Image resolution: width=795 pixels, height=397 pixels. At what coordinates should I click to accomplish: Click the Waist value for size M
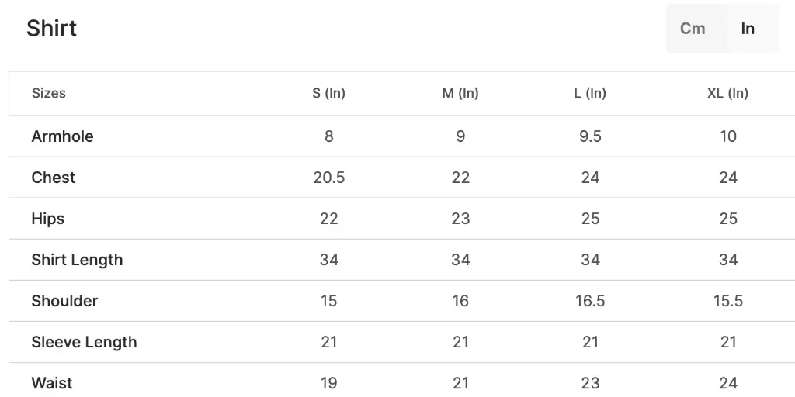(x=460, y=383)
